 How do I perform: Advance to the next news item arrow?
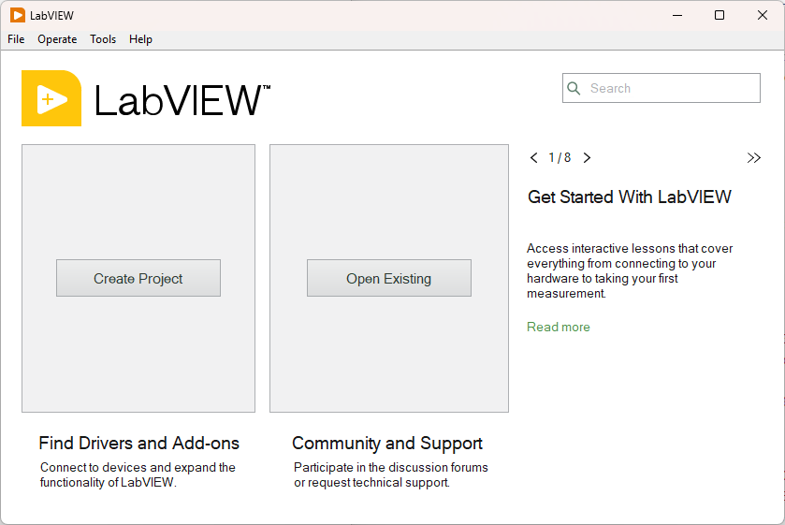(587, 158)
